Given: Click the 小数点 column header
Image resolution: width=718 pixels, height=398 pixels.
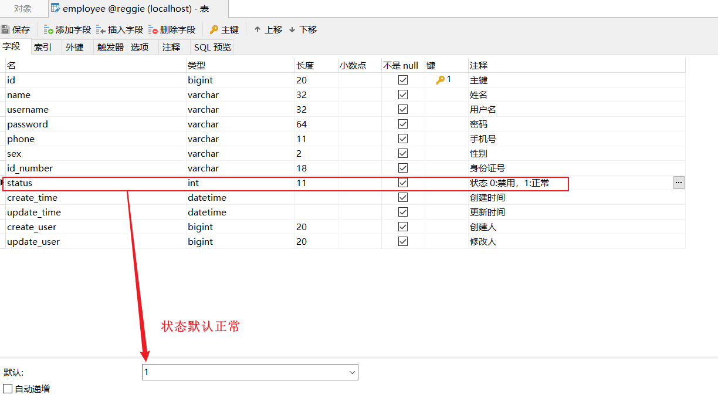Looking at the screenshot, I should (360, 65).
